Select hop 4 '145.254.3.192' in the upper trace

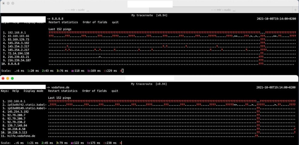click(19, 43)
